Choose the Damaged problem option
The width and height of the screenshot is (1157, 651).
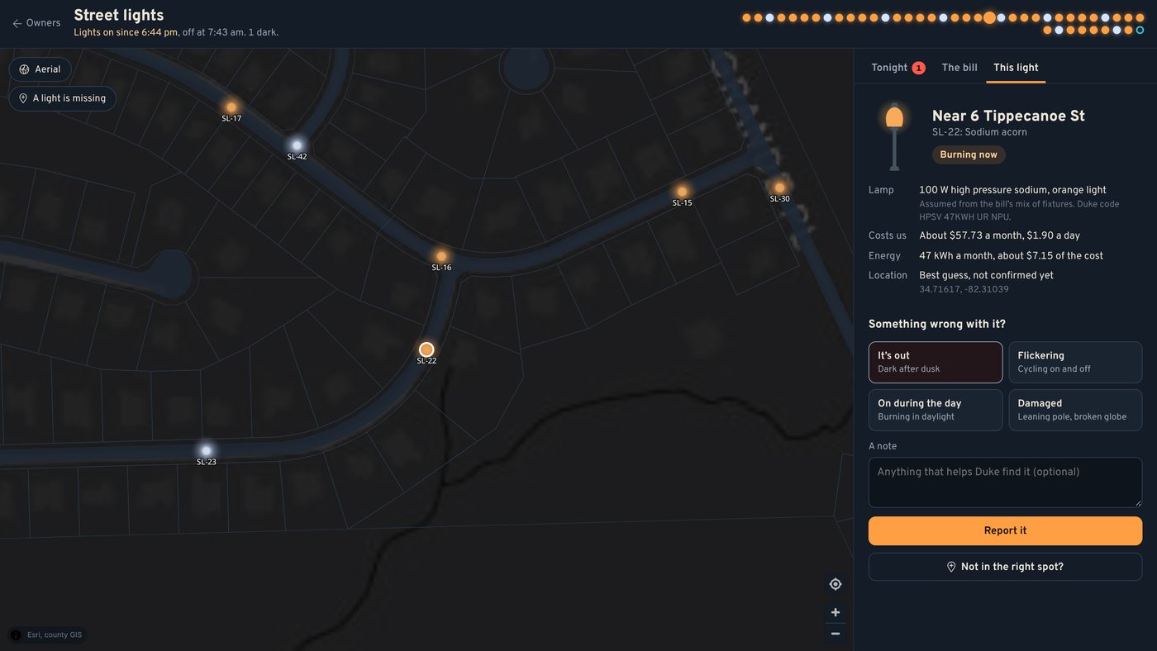click(x=1075, y=410)
